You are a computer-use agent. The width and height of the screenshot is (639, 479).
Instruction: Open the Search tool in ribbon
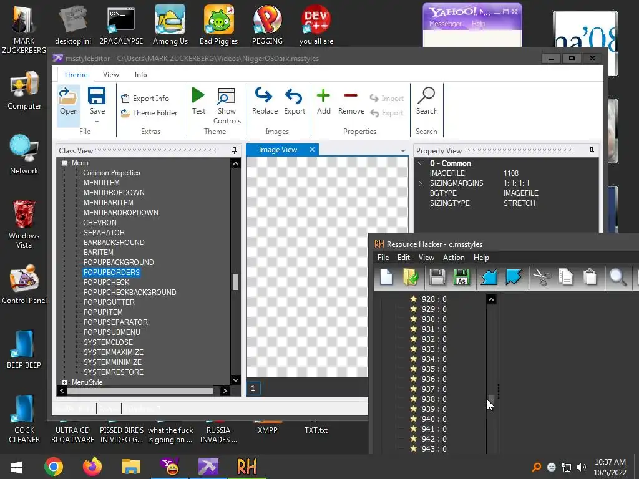[x=427, y=101]
